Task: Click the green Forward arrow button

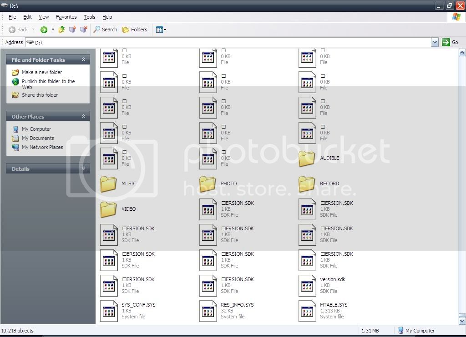Action: (x=44, y=30)
